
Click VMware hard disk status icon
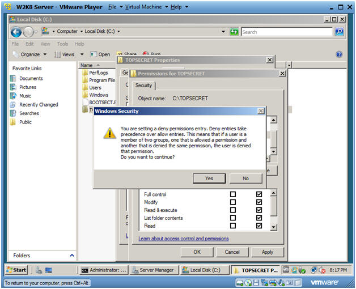click(x=240, y=283)
